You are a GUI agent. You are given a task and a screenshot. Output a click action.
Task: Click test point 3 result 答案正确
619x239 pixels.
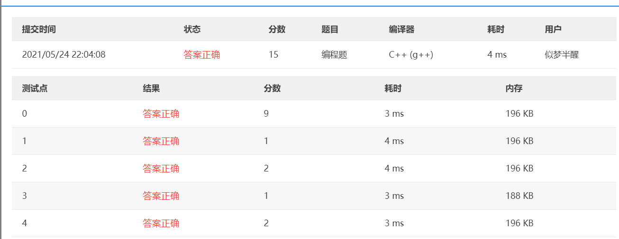161,196
